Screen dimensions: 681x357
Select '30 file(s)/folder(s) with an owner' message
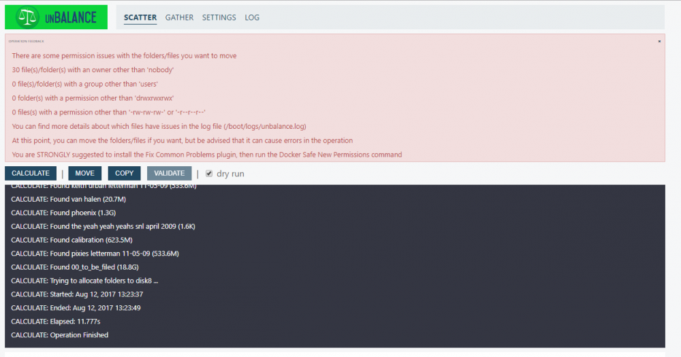coord(93,70)
